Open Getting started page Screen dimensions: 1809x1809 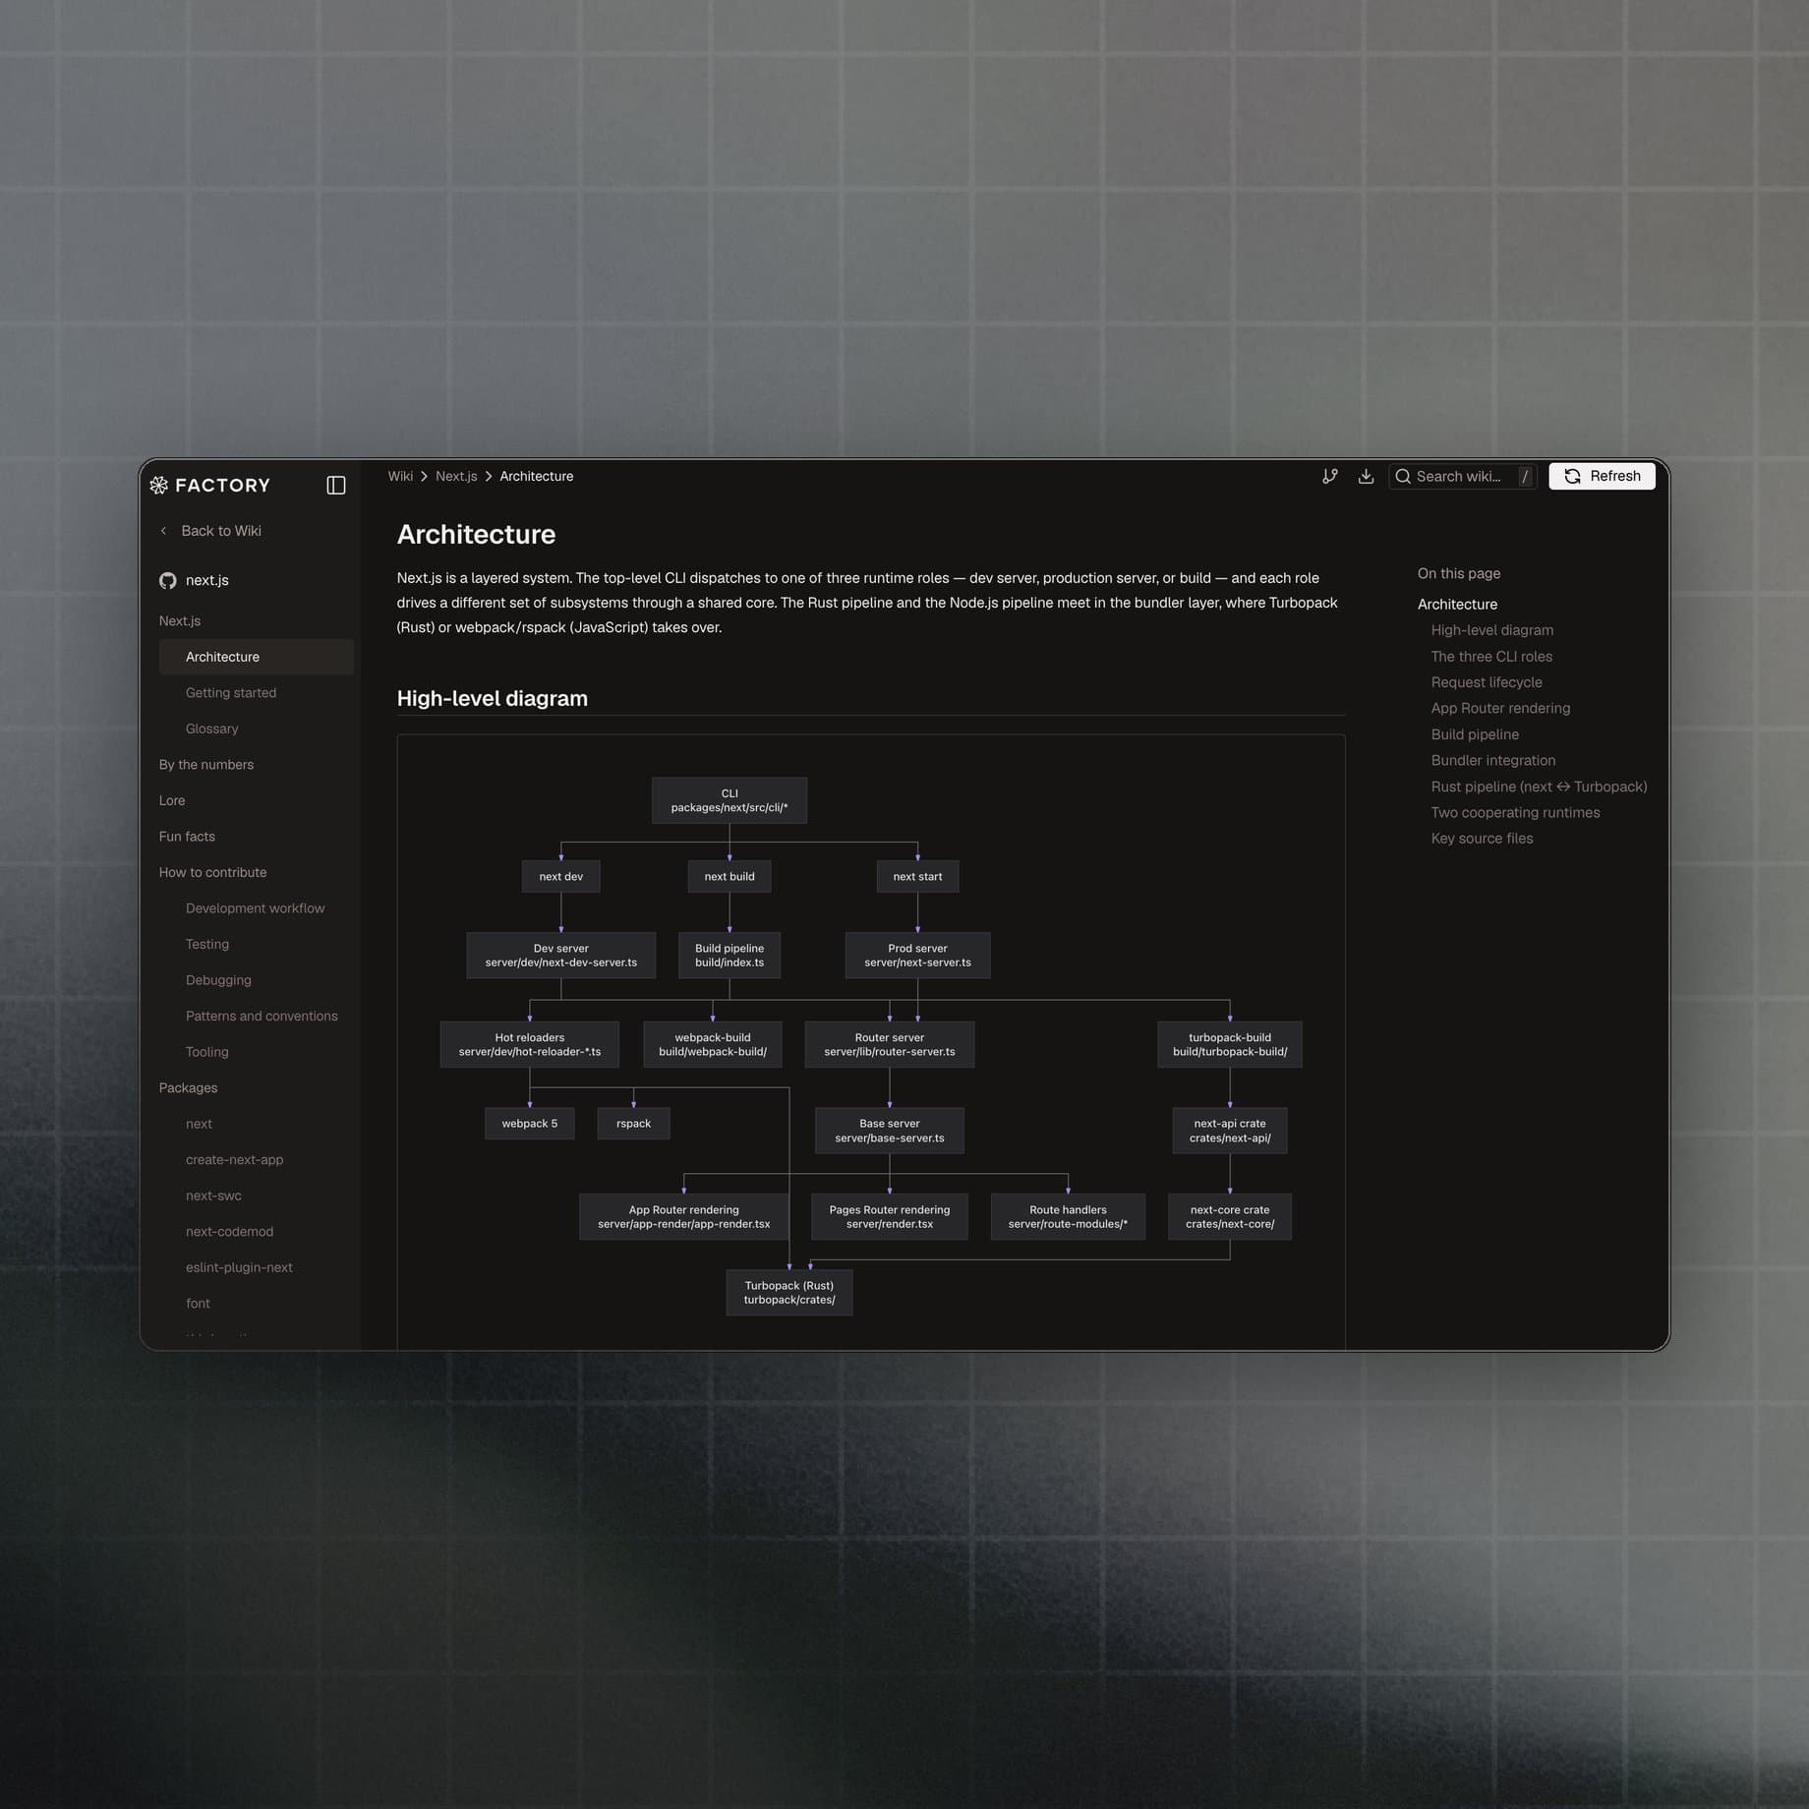pos(231,692)
